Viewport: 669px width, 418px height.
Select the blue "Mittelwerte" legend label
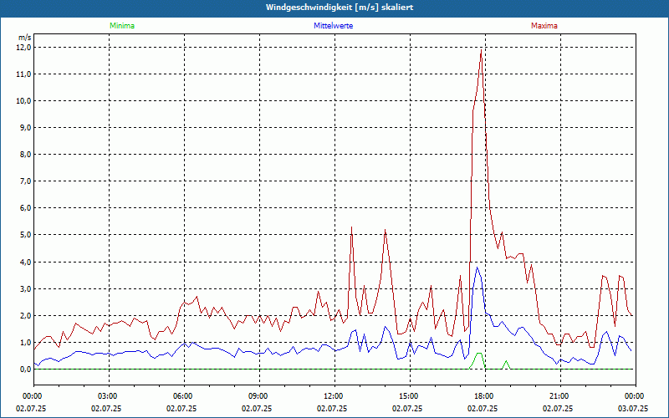(x=333, y=26)
